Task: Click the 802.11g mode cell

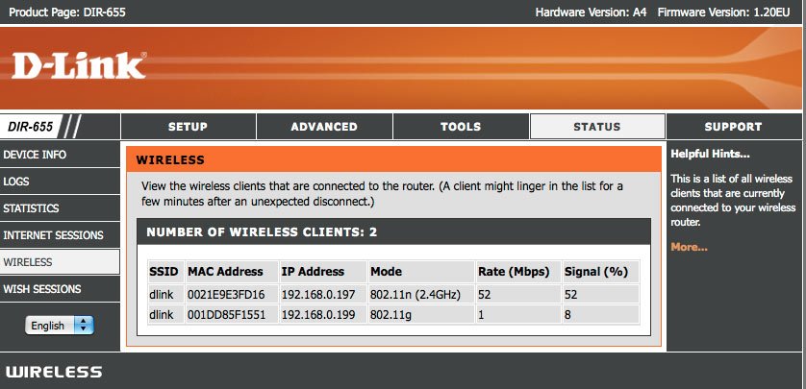Action: [421, 315]
